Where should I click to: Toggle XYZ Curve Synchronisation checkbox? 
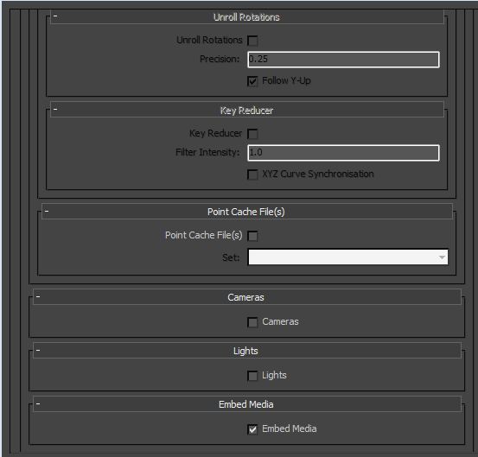point(252,175)
